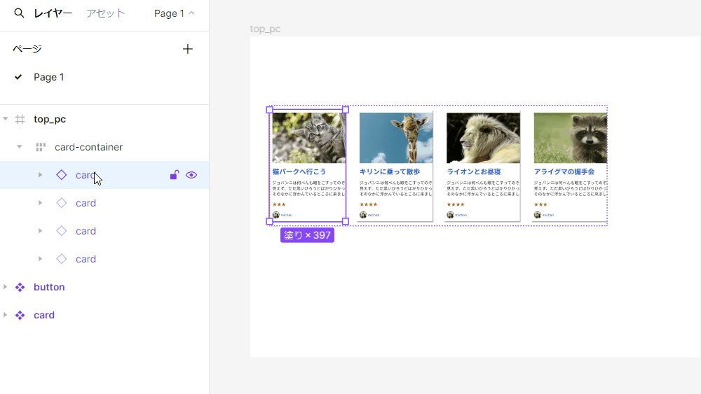The image size is (701, 394).
Task: Click star rating on the cat card
Action: (x=279, y=204)
